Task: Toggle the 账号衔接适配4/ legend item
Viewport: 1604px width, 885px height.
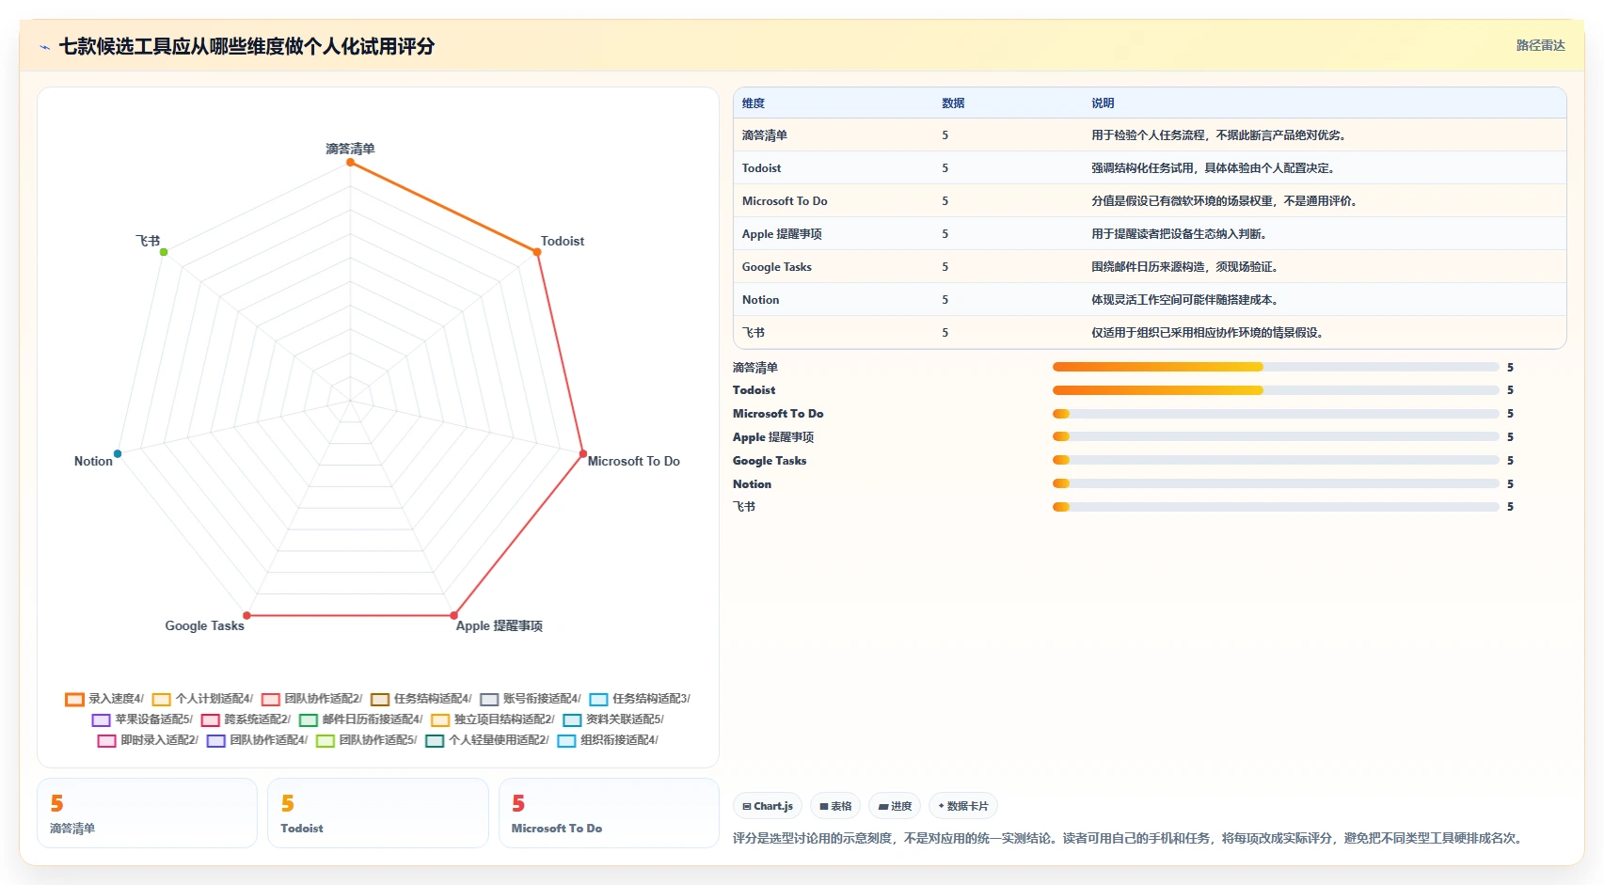Action: (x=530, y=699)
